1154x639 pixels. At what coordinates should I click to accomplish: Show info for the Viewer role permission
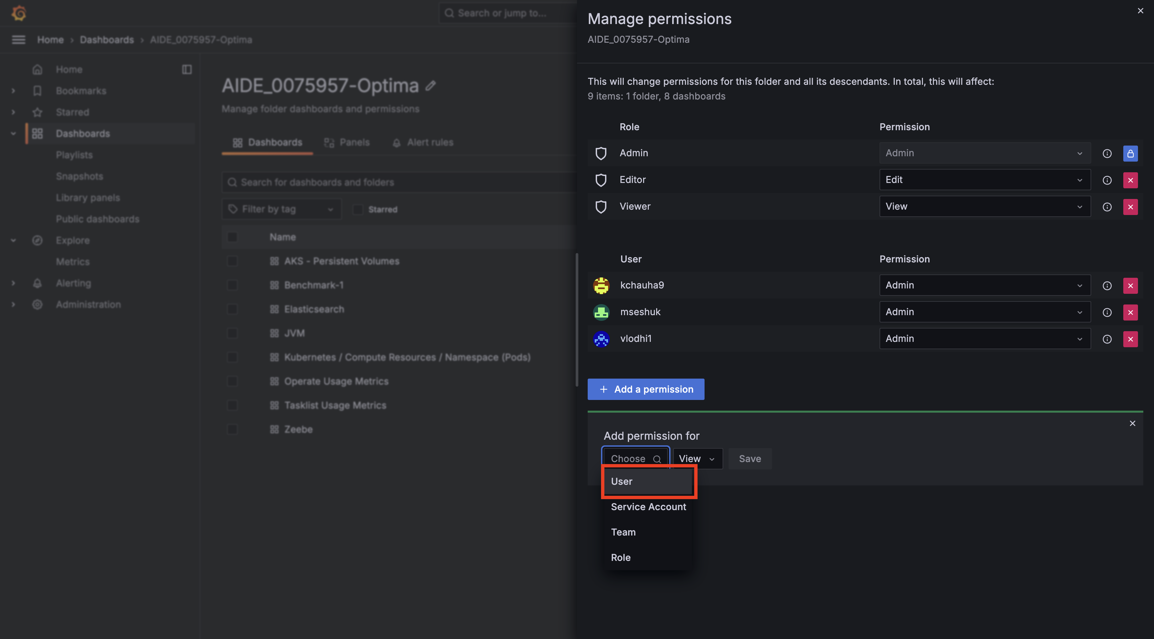pos(1107,207)
